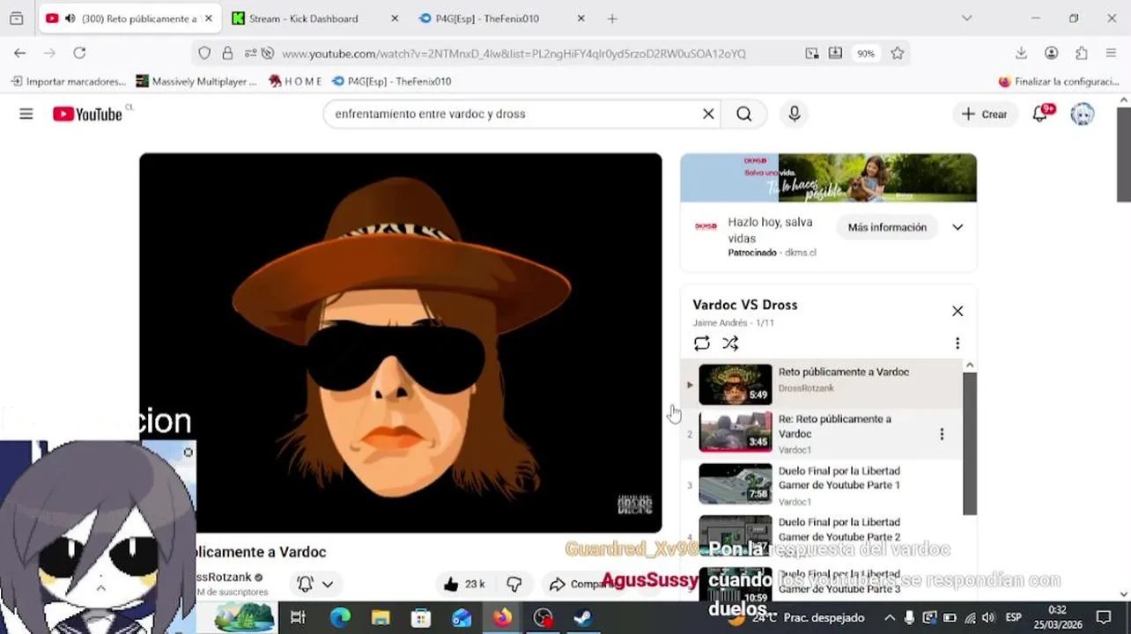Open the 90% zoom level indicator
This screenshot has height=634, width=1131.
[866, 54]
